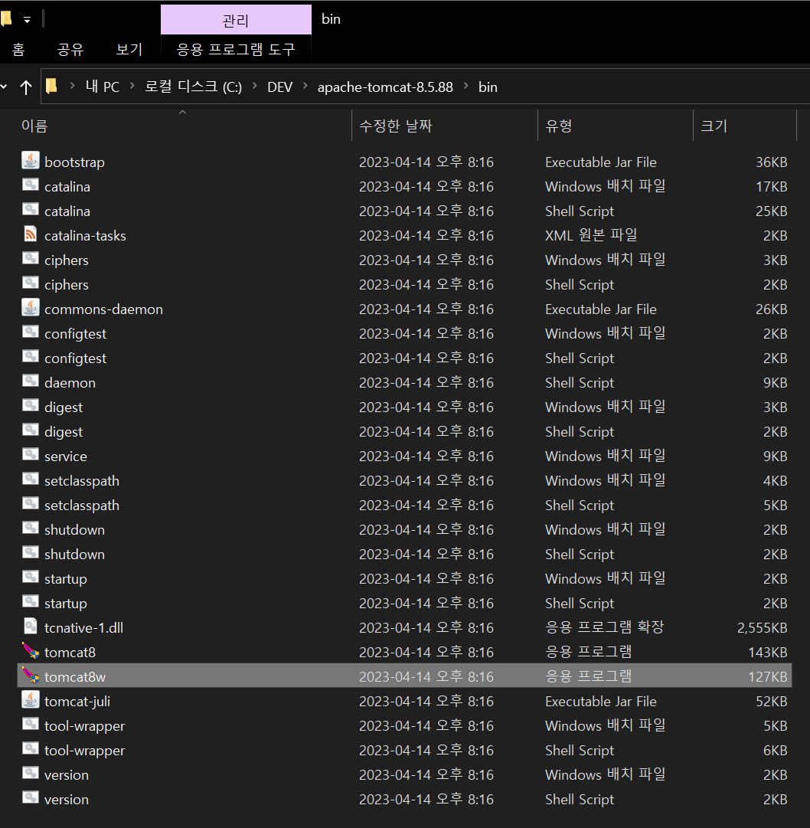
Task: Click the 36KB size of bootstrap
Action: [772, 162]
